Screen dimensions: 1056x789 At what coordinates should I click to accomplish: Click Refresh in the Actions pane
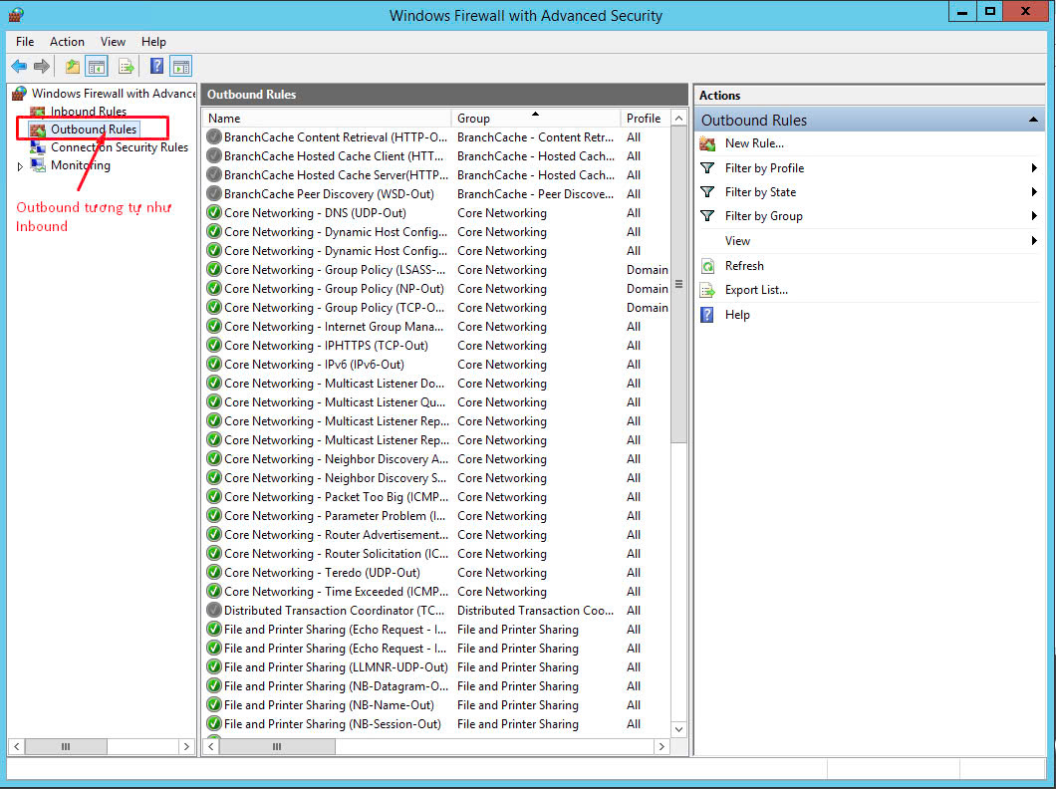click(744, 266)
